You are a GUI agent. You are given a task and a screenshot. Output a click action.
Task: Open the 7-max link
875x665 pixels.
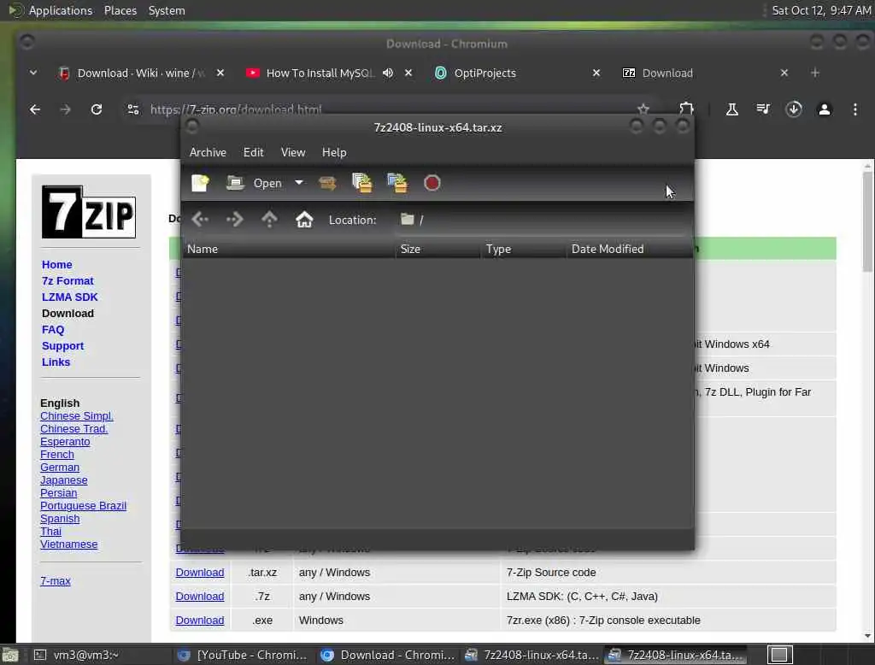(56, 580)
